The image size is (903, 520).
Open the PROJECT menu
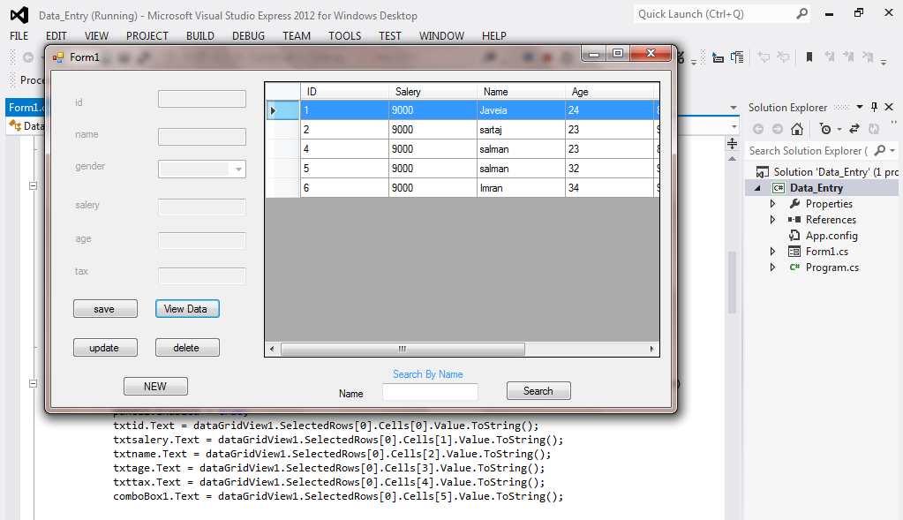(147, 35)
